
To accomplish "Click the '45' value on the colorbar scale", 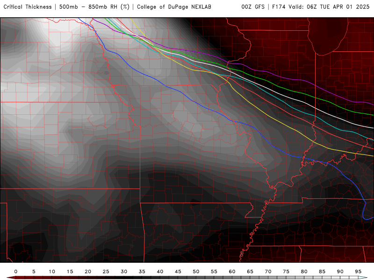I will [x=178, y=272].
